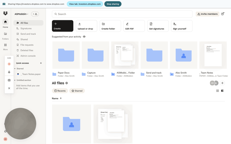
Task: Open Send and track in the sidebar
Action: (x=28, y=34)
